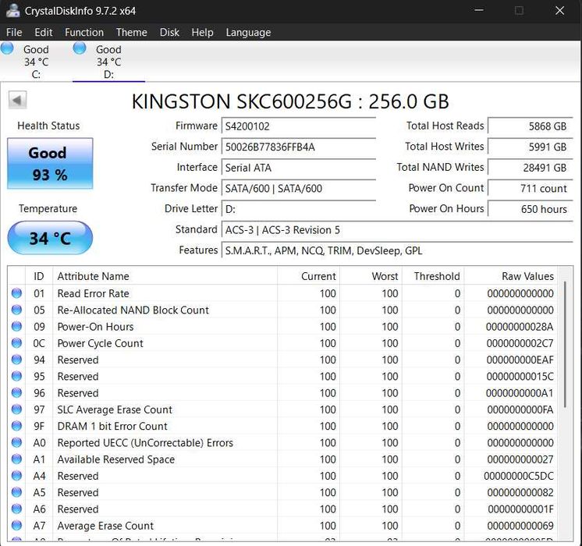Click the status orb for Read Error Rate
The width and height of the screenshot is (582, 546).
16,293
